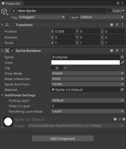Collapse the Additional Settings foldout
The width and height of the screenshot is (126, 149).
(2, 95)
